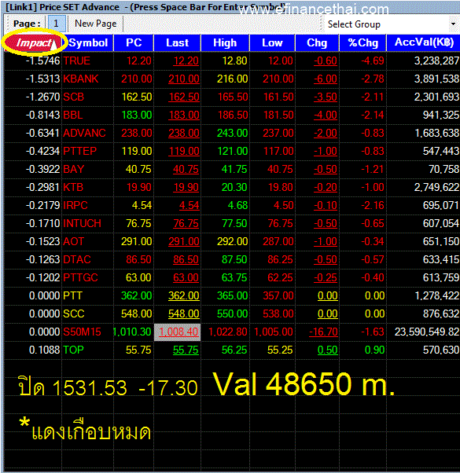Select the TRUE symbol row
Image resolution: width=460 pixels, height=473 pixels.
[232, 61]
